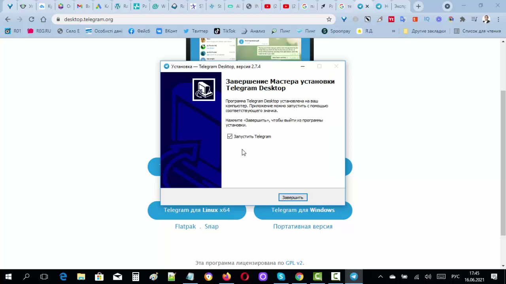
Task: Launch Microsoft Edge from taskbar
Action: point(63,277)
